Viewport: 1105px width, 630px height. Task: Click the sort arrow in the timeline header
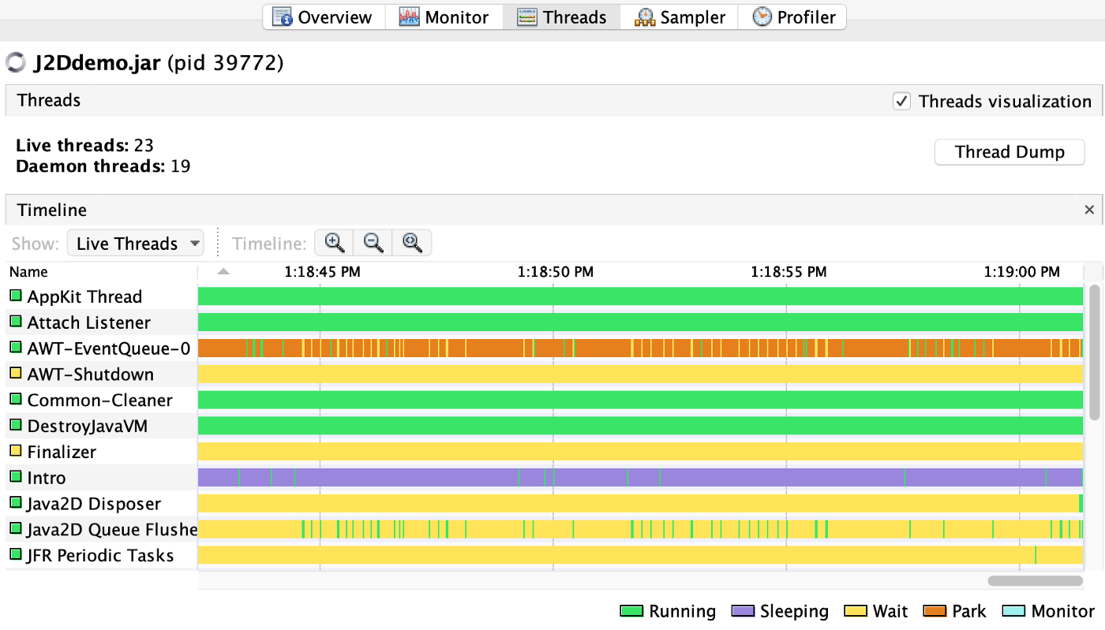pyautogui.click(x=223, y=272)
